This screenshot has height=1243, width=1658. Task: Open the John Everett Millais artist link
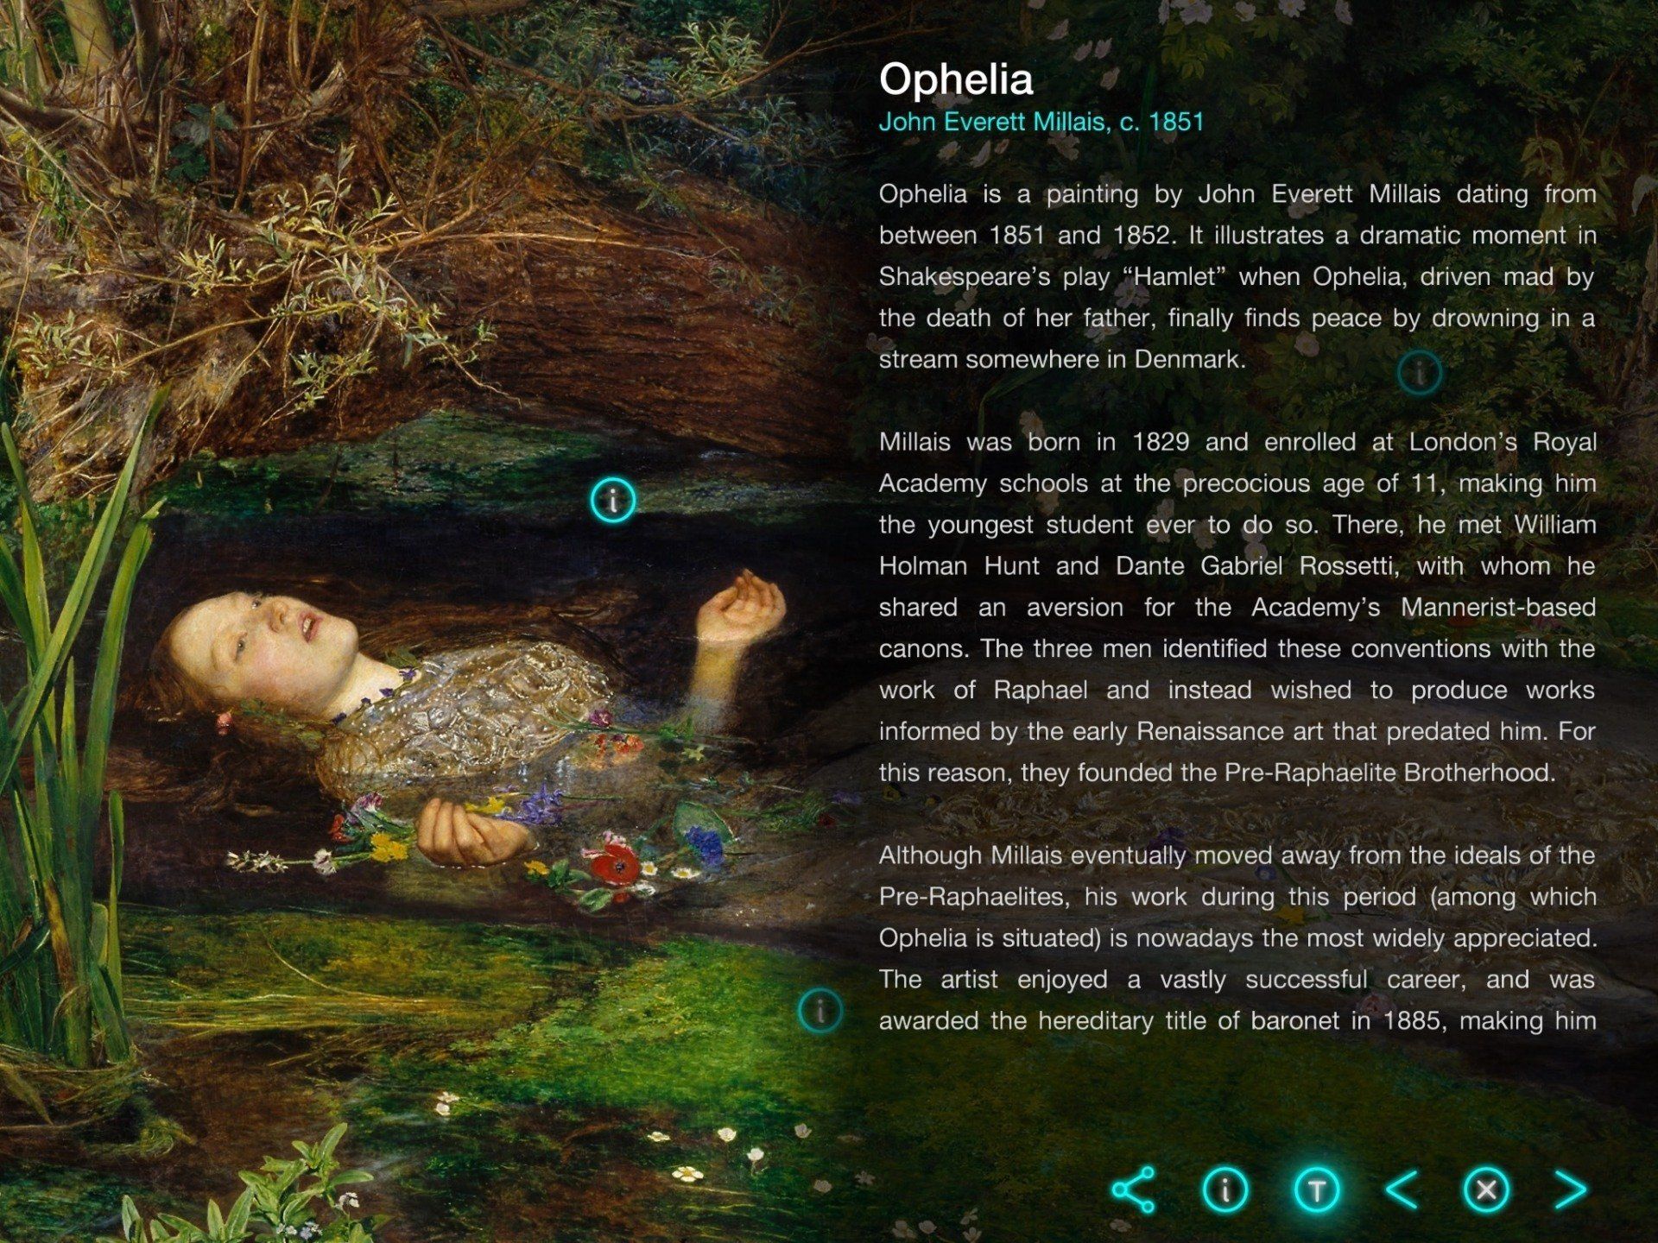click(x=1041, y=122)
